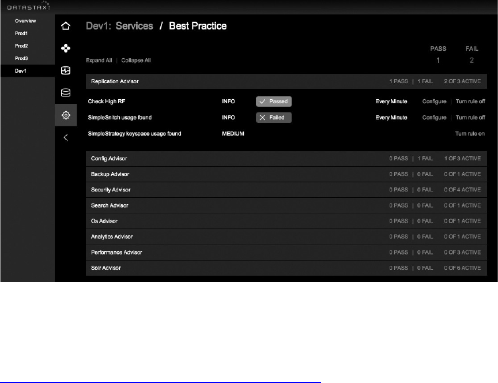Image resolution: width=498 pixels, height=383 pixels.
Task: Select Overview in the cluster list
Action: click(25, 21)
